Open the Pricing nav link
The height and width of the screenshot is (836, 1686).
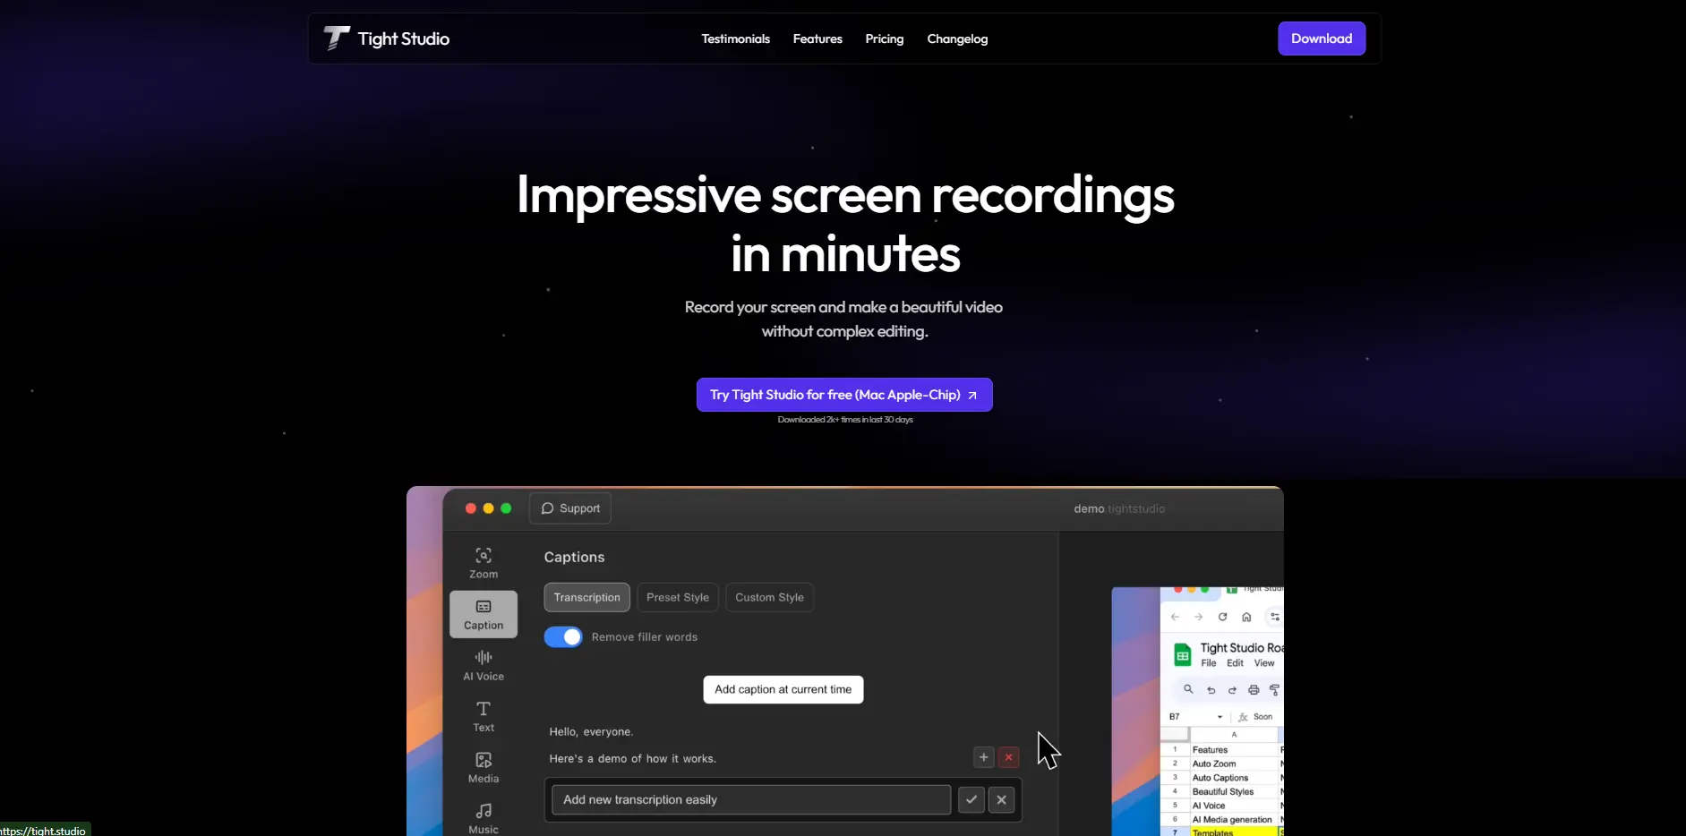885,38
